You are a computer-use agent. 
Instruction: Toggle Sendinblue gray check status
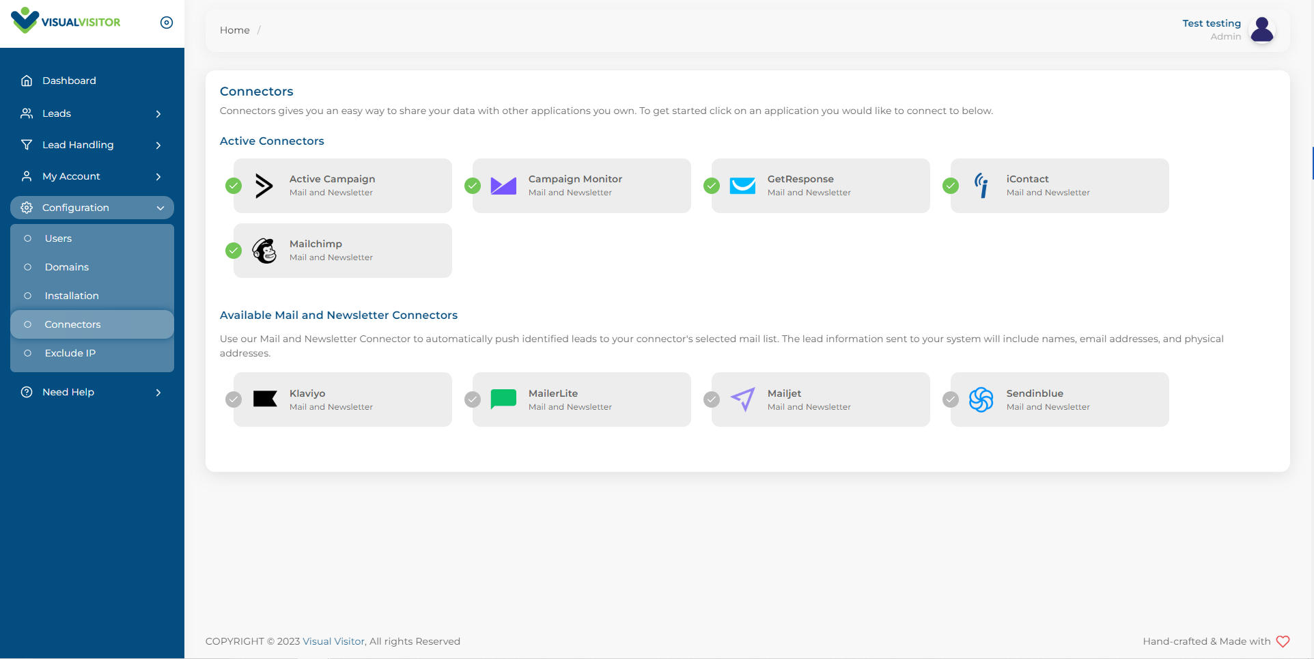(951, 399)
